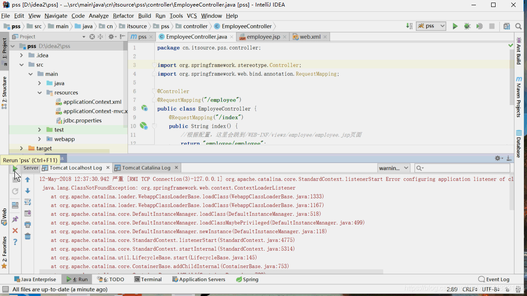
Task: Open the VCS menu
Action: (x=192, y=16)
